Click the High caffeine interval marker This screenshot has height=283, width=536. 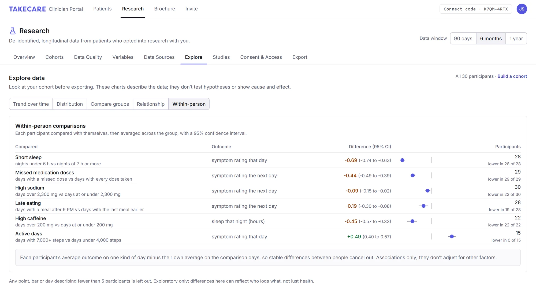click(412, 221)
